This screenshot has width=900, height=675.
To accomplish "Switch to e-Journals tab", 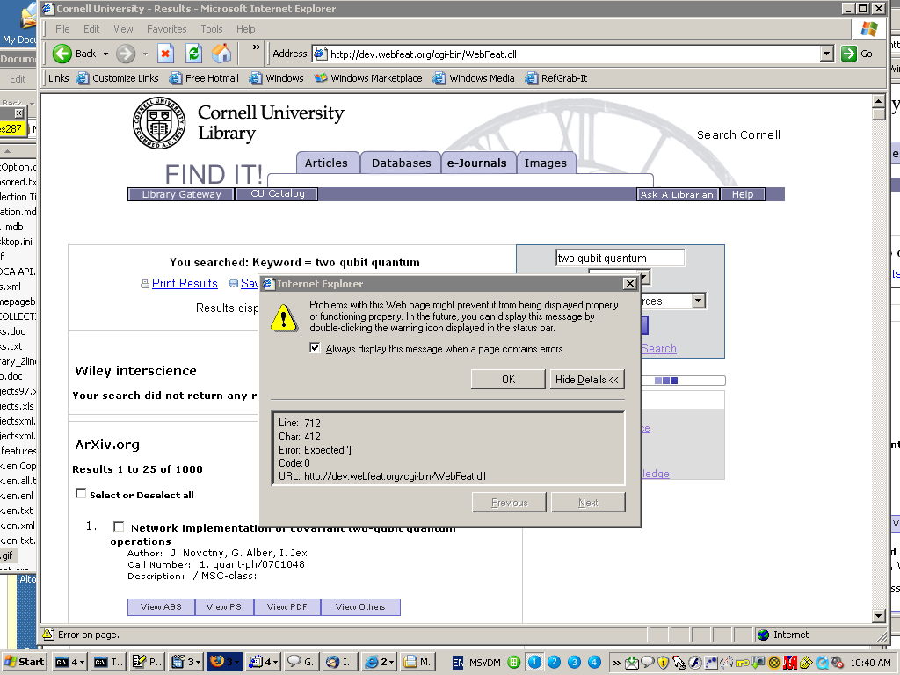I will click(x=477, y=163).
